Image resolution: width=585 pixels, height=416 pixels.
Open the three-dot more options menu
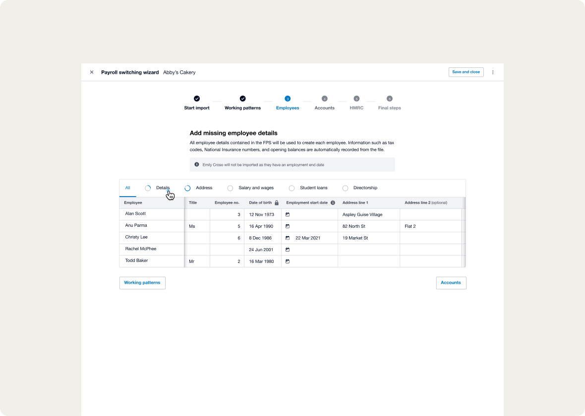[493, 72]
